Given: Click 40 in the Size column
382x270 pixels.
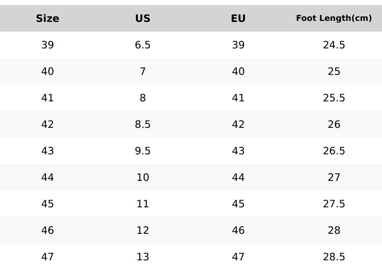Looking at the screenshot, I should [47, 71].
